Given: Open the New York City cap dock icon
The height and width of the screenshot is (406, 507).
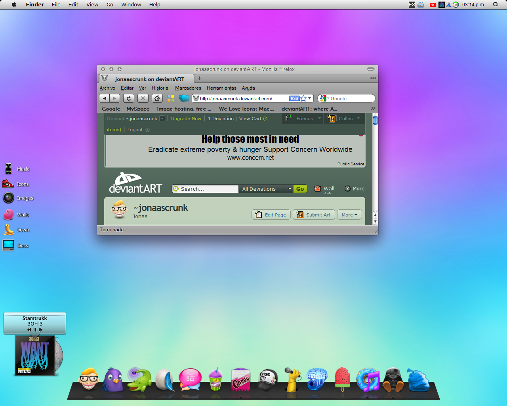Looking at the screenshot, I should point(267,381).
